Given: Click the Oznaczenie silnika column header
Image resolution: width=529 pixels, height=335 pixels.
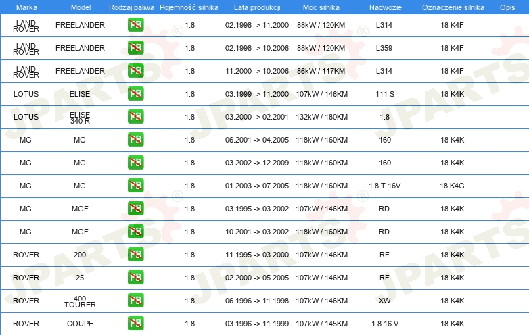Looking at the screenshot, I should 453,7.
